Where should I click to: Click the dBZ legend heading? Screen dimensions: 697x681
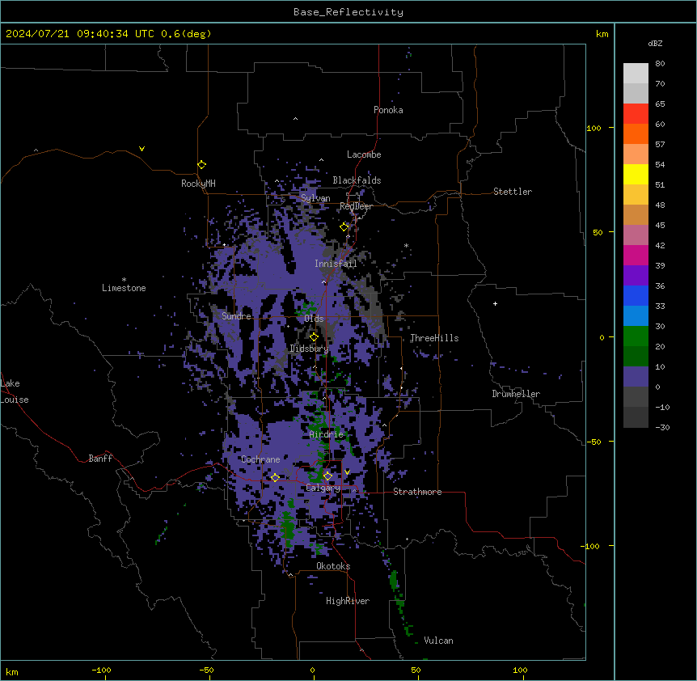click(655, 44)
